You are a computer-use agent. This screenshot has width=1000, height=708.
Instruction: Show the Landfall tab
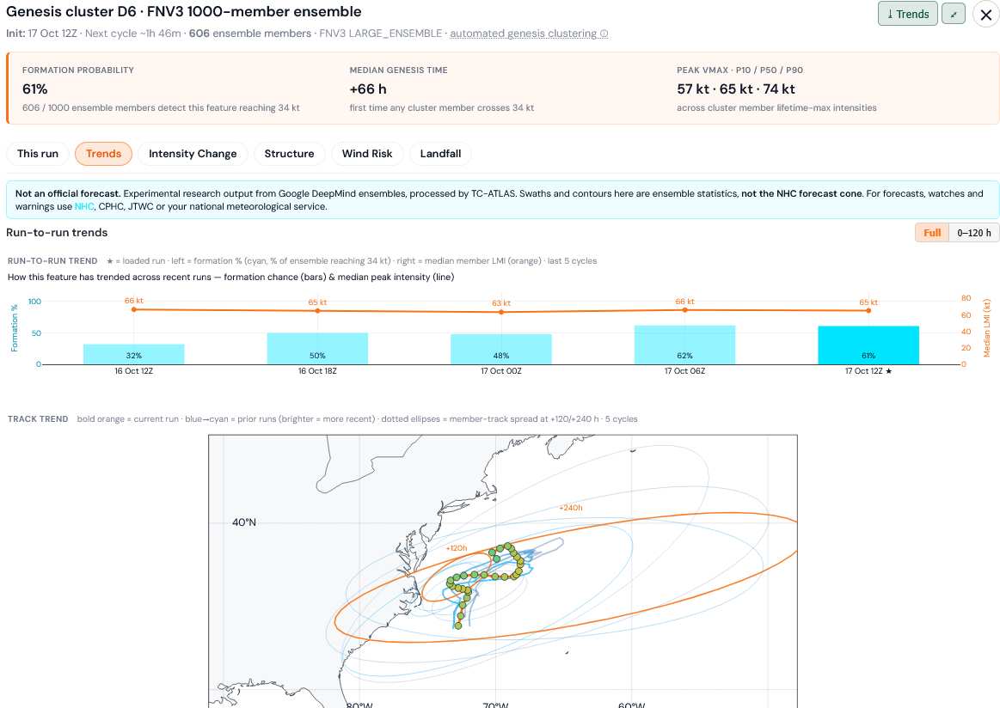440,154
